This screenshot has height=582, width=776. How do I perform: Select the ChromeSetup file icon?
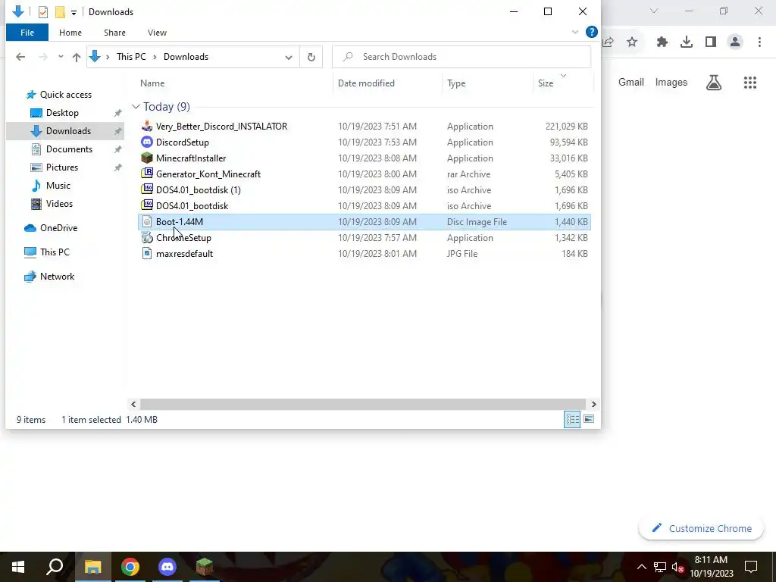146,237
